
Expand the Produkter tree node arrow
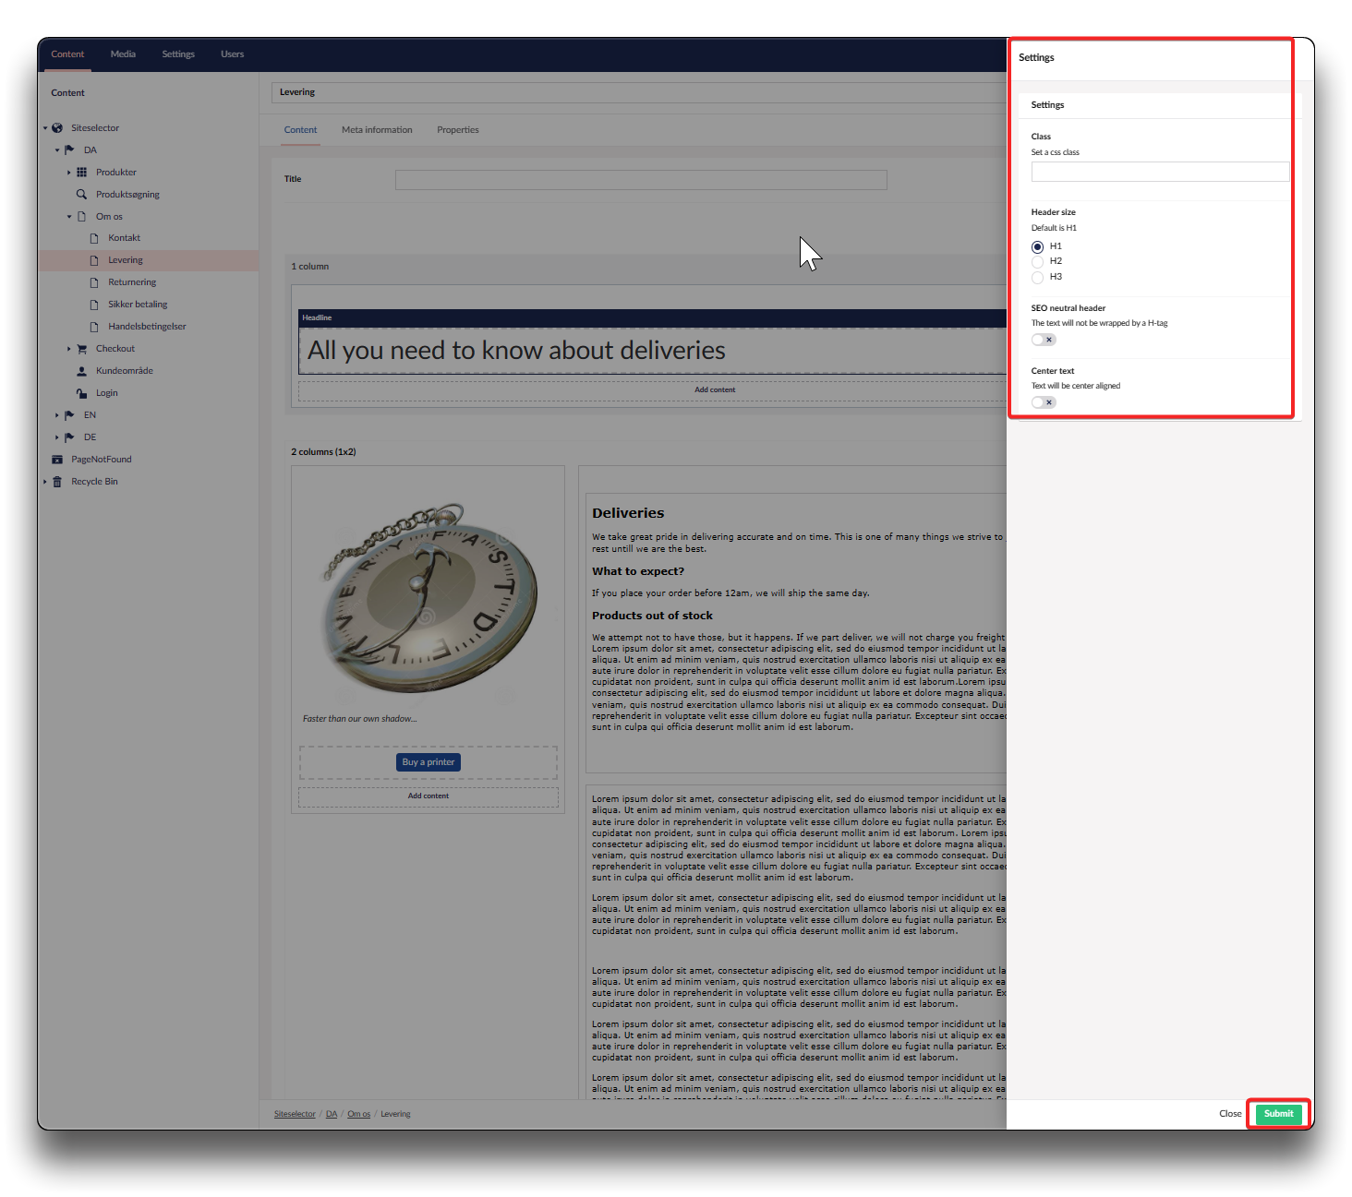click(69, 173)
